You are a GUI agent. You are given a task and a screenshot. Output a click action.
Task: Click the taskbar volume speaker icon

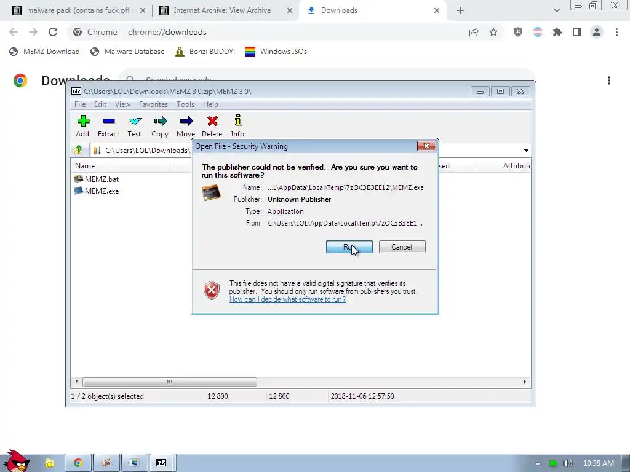(x=567, y=463)
